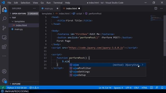
Task: Collapse the TUT folder section
Action: point(14,18)
